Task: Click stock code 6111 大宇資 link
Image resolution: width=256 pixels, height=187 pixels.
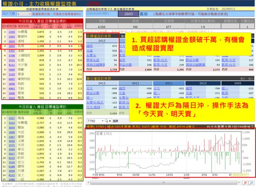Action: 12,65
